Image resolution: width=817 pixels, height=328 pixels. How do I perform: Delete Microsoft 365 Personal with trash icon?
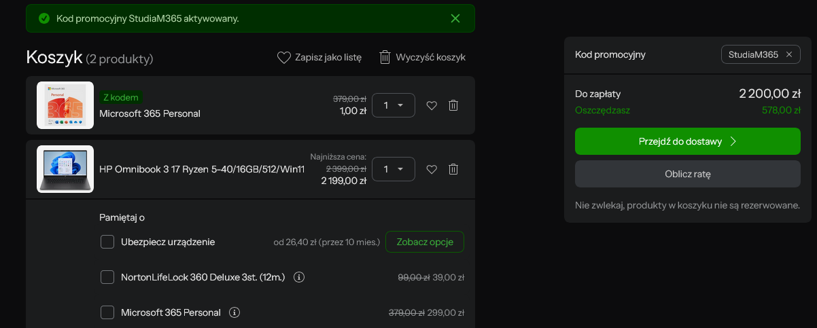(453, 105)
